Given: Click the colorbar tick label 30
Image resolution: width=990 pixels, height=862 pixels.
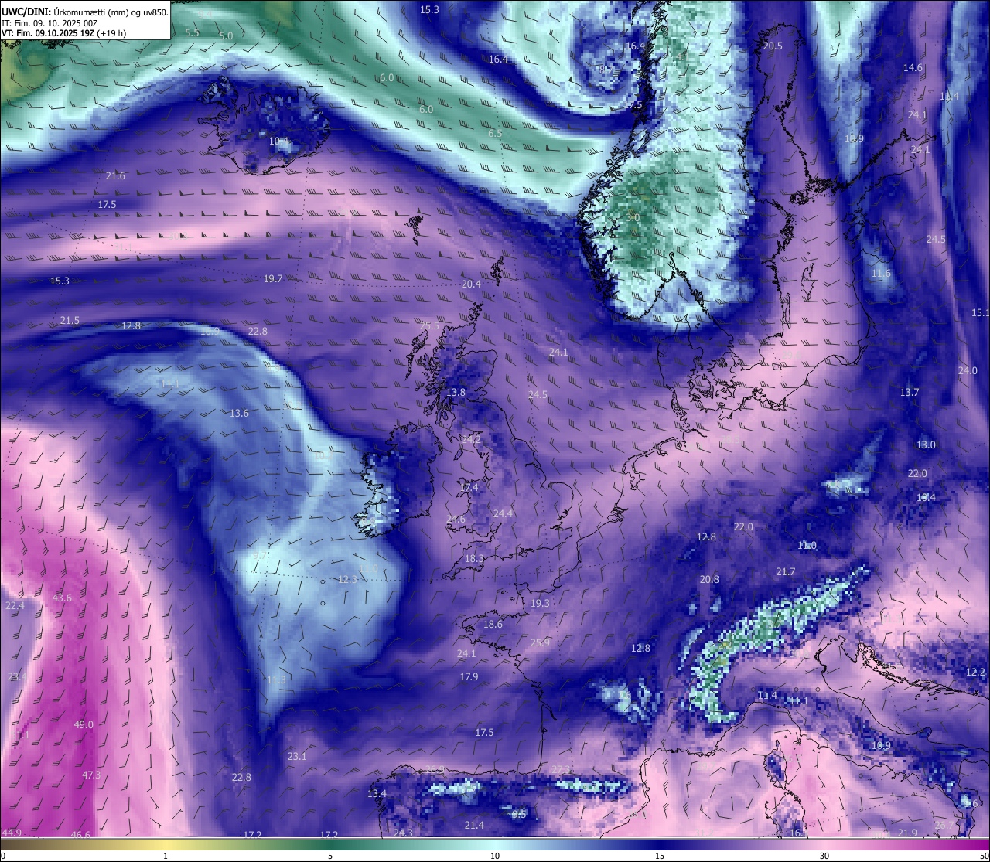Looking at the screenshot, I should point(824,856).
